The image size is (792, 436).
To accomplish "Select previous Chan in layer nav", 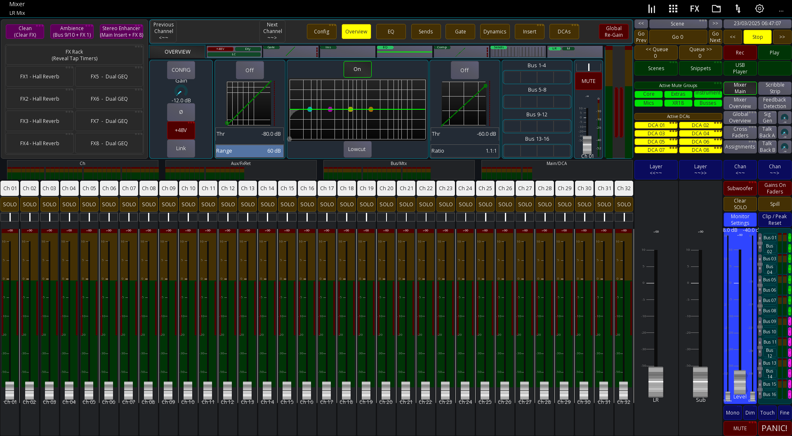I will point(740,170).
